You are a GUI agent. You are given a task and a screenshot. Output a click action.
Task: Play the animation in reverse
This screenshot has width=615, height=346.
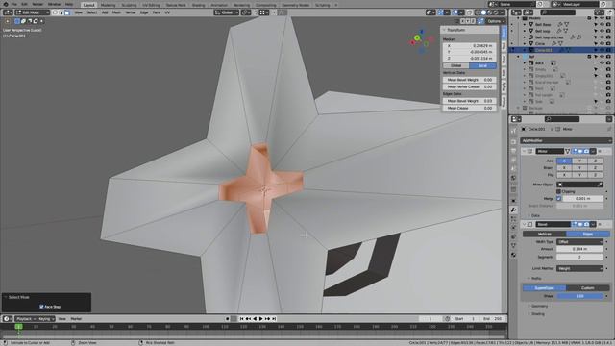pyautogui.click(x=255, y=319)
